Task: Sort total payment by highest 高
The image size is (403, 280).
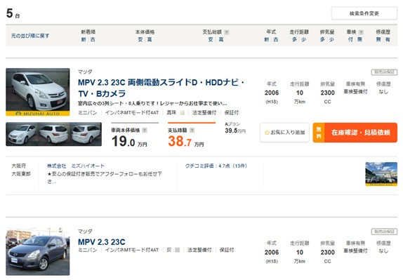Action: (220, 39)
